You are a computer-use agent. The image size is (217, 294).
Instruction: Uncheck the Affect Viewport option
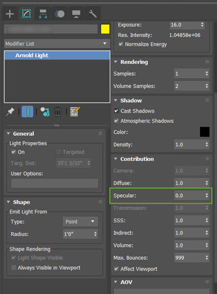pos(116,269)
